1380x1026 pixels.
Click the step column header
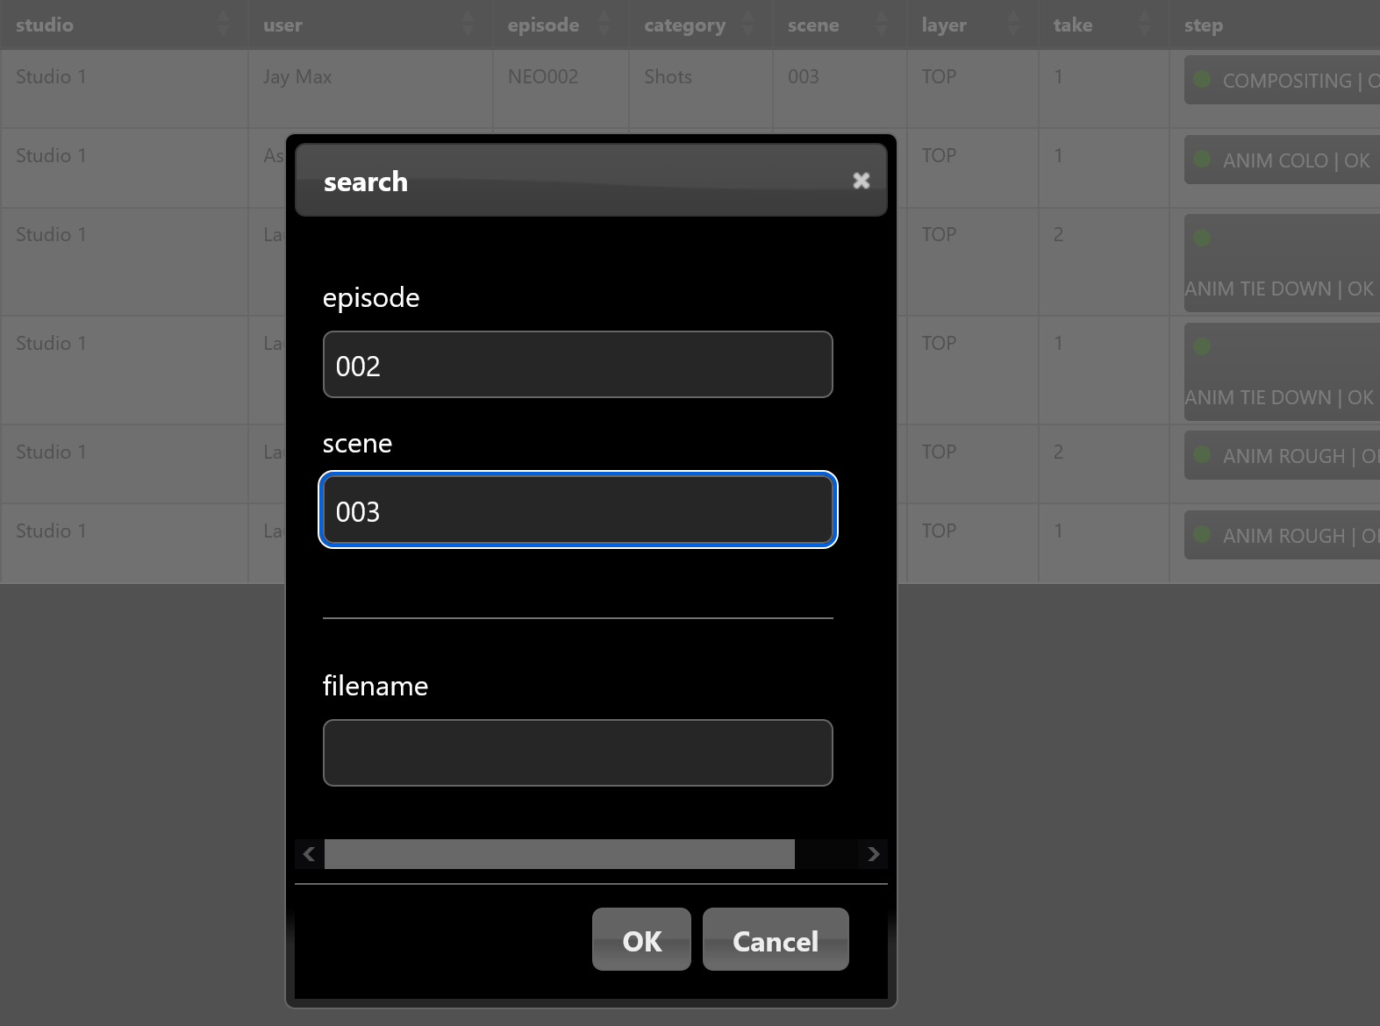[x=1204, y=25]
